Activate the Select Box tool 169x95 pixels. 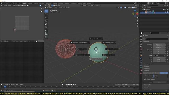tap(46, 11)
